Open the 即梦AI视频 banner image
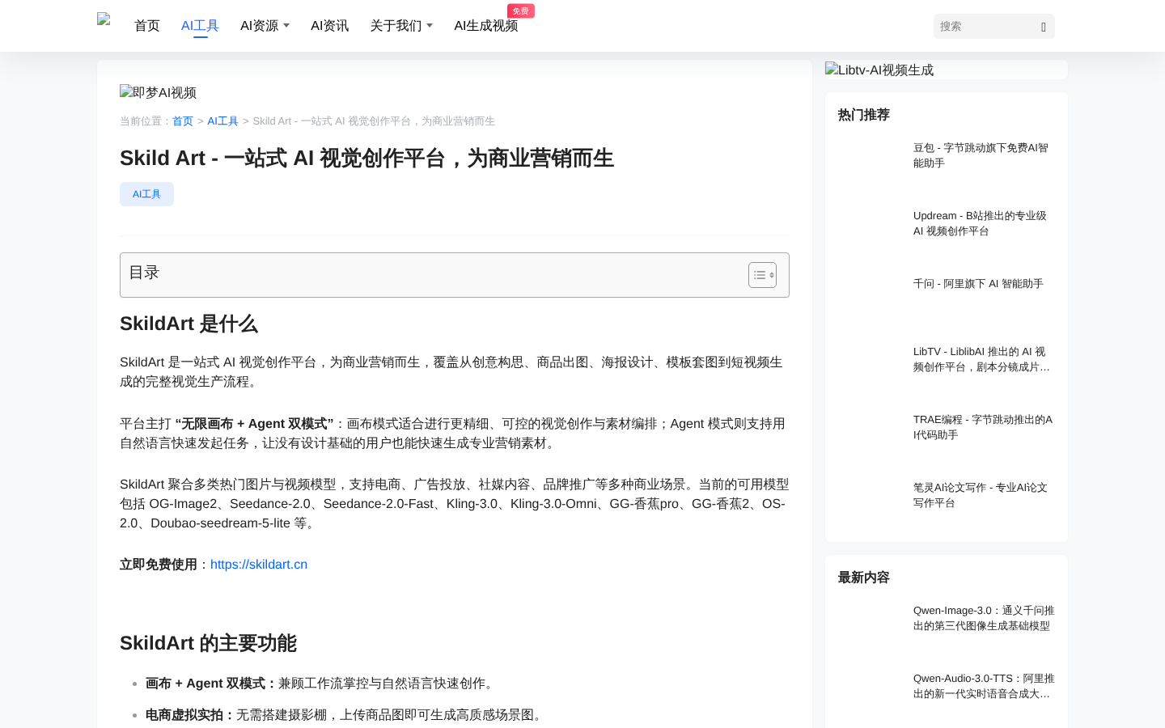The width and height of the screenshot is (1165, 728). click(158, 92)
